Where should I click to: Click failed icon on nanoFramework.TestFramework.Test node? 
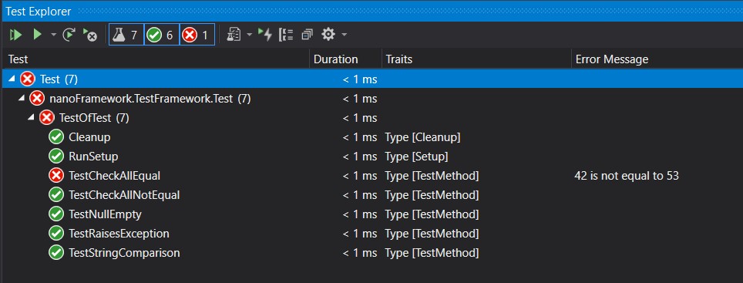[x=37, y=99]
